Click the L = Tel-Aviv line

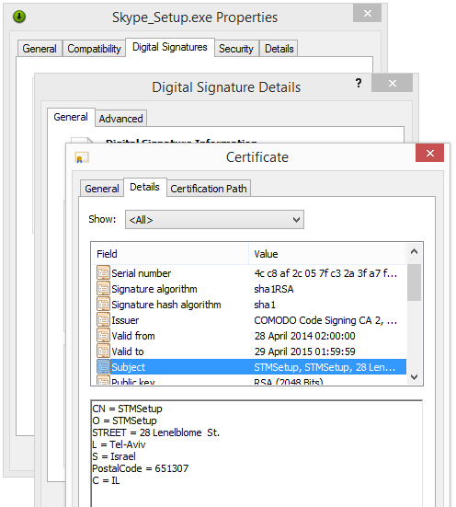[x=119, y=444]
